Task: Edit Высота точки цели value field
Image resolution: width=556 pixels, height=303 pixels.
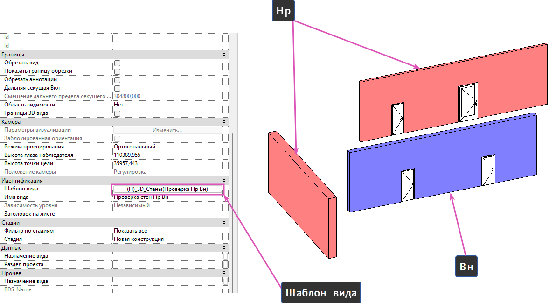Action: point(167,163)
